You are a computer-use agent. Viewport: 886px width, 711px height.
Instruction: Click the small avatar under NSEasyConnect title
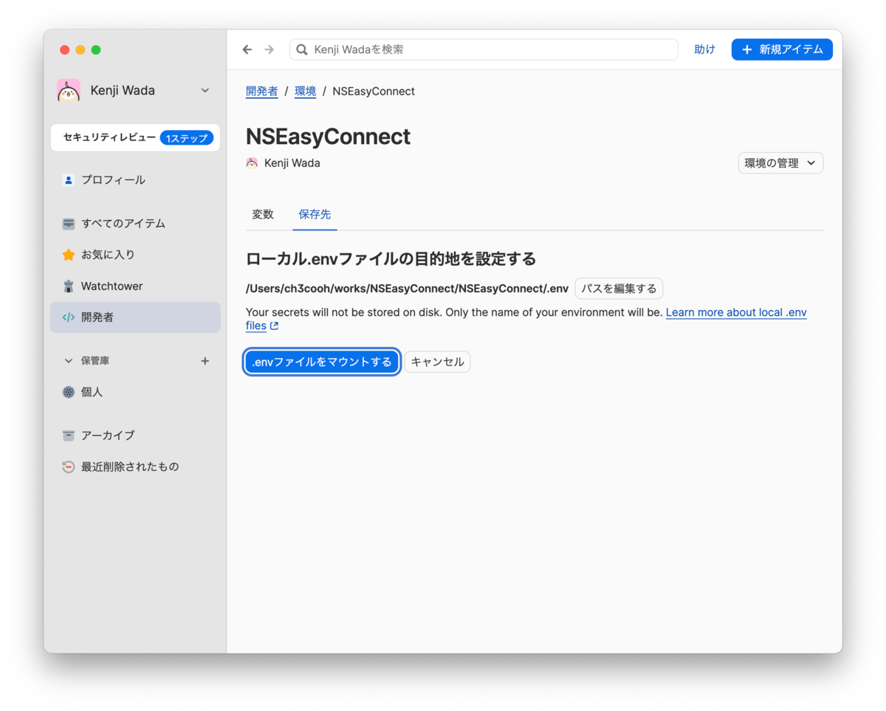(x=252, y=163)
